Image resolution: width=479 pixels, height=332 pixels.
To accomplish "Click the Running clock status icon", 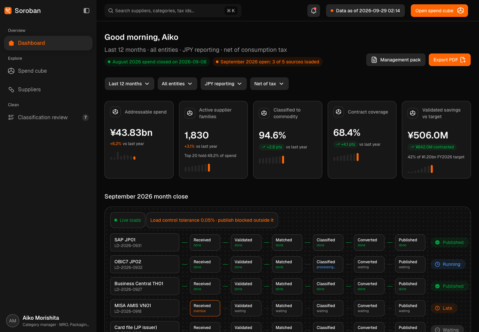I will pyautogui.click(x=437, y=264).
